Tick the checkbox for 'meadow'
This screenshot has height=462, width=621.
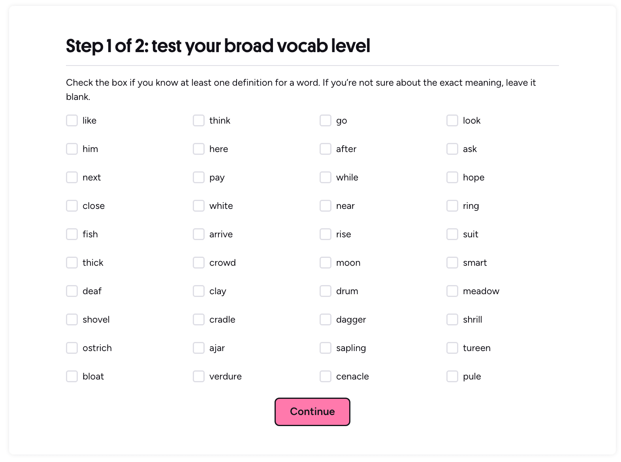pos(452,291)
